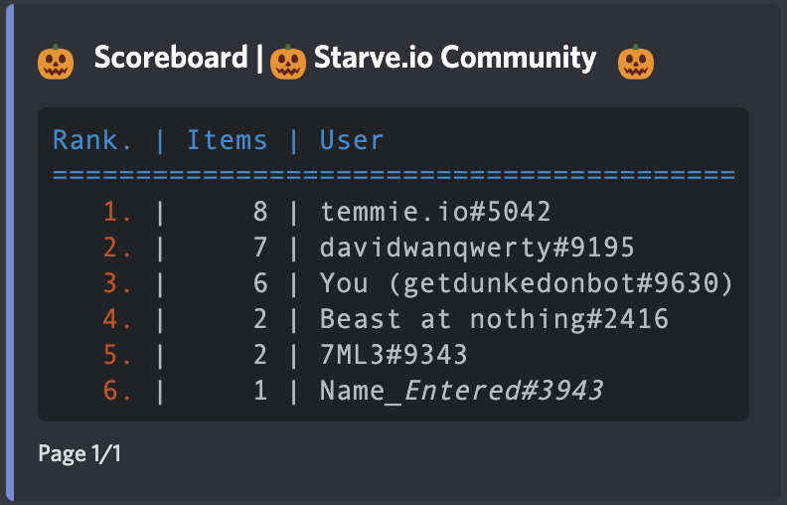Select the Starve.io Community title text
787x505 pixels.
click(x=455, y=59)
